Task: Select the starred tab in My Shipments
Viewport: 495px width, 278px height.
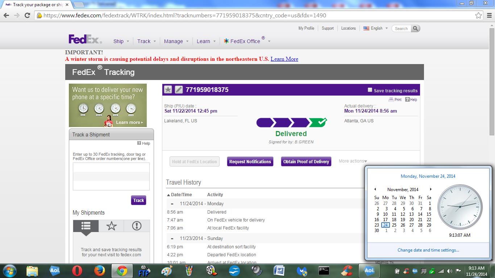Action: pyautogui.click(x=111, y=226)
